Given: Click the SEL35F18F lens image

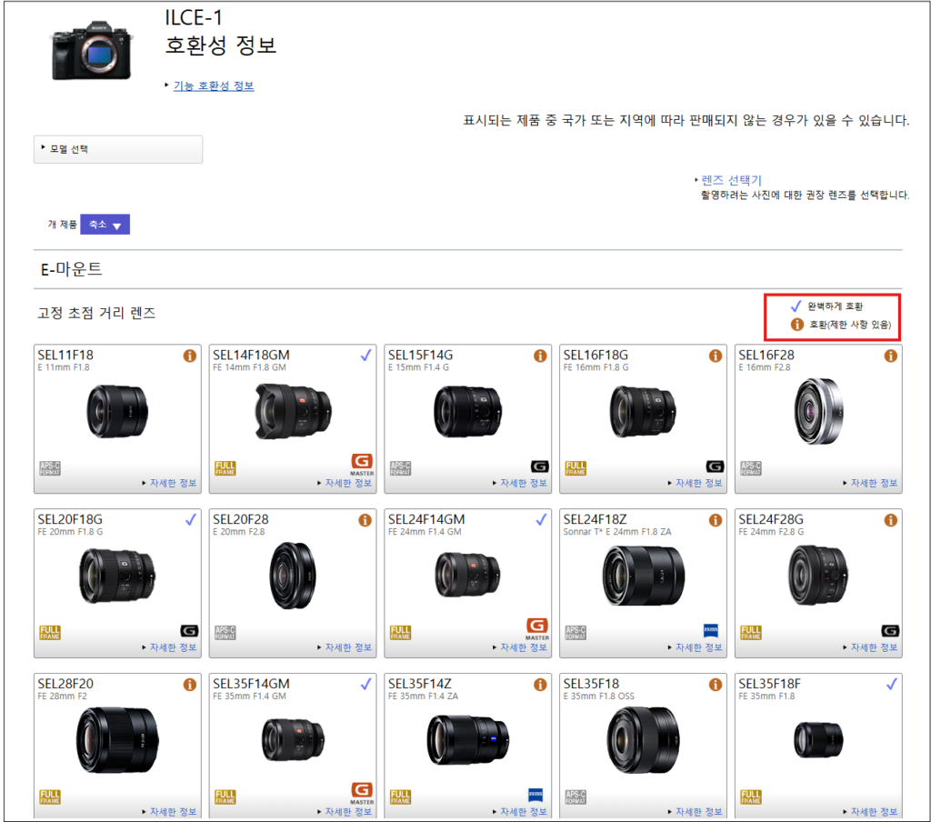Looking at the screenshot, I should 818,740.
